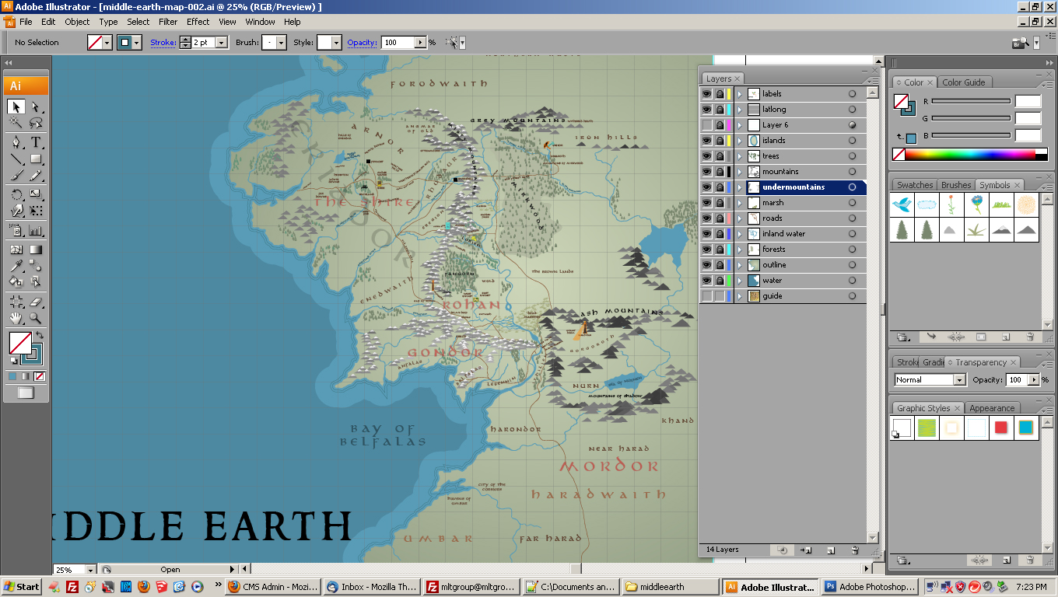The width and height of the screenshot is (1058, 597).
Task: Select the Column Graph tool
Action: [36, 230]
